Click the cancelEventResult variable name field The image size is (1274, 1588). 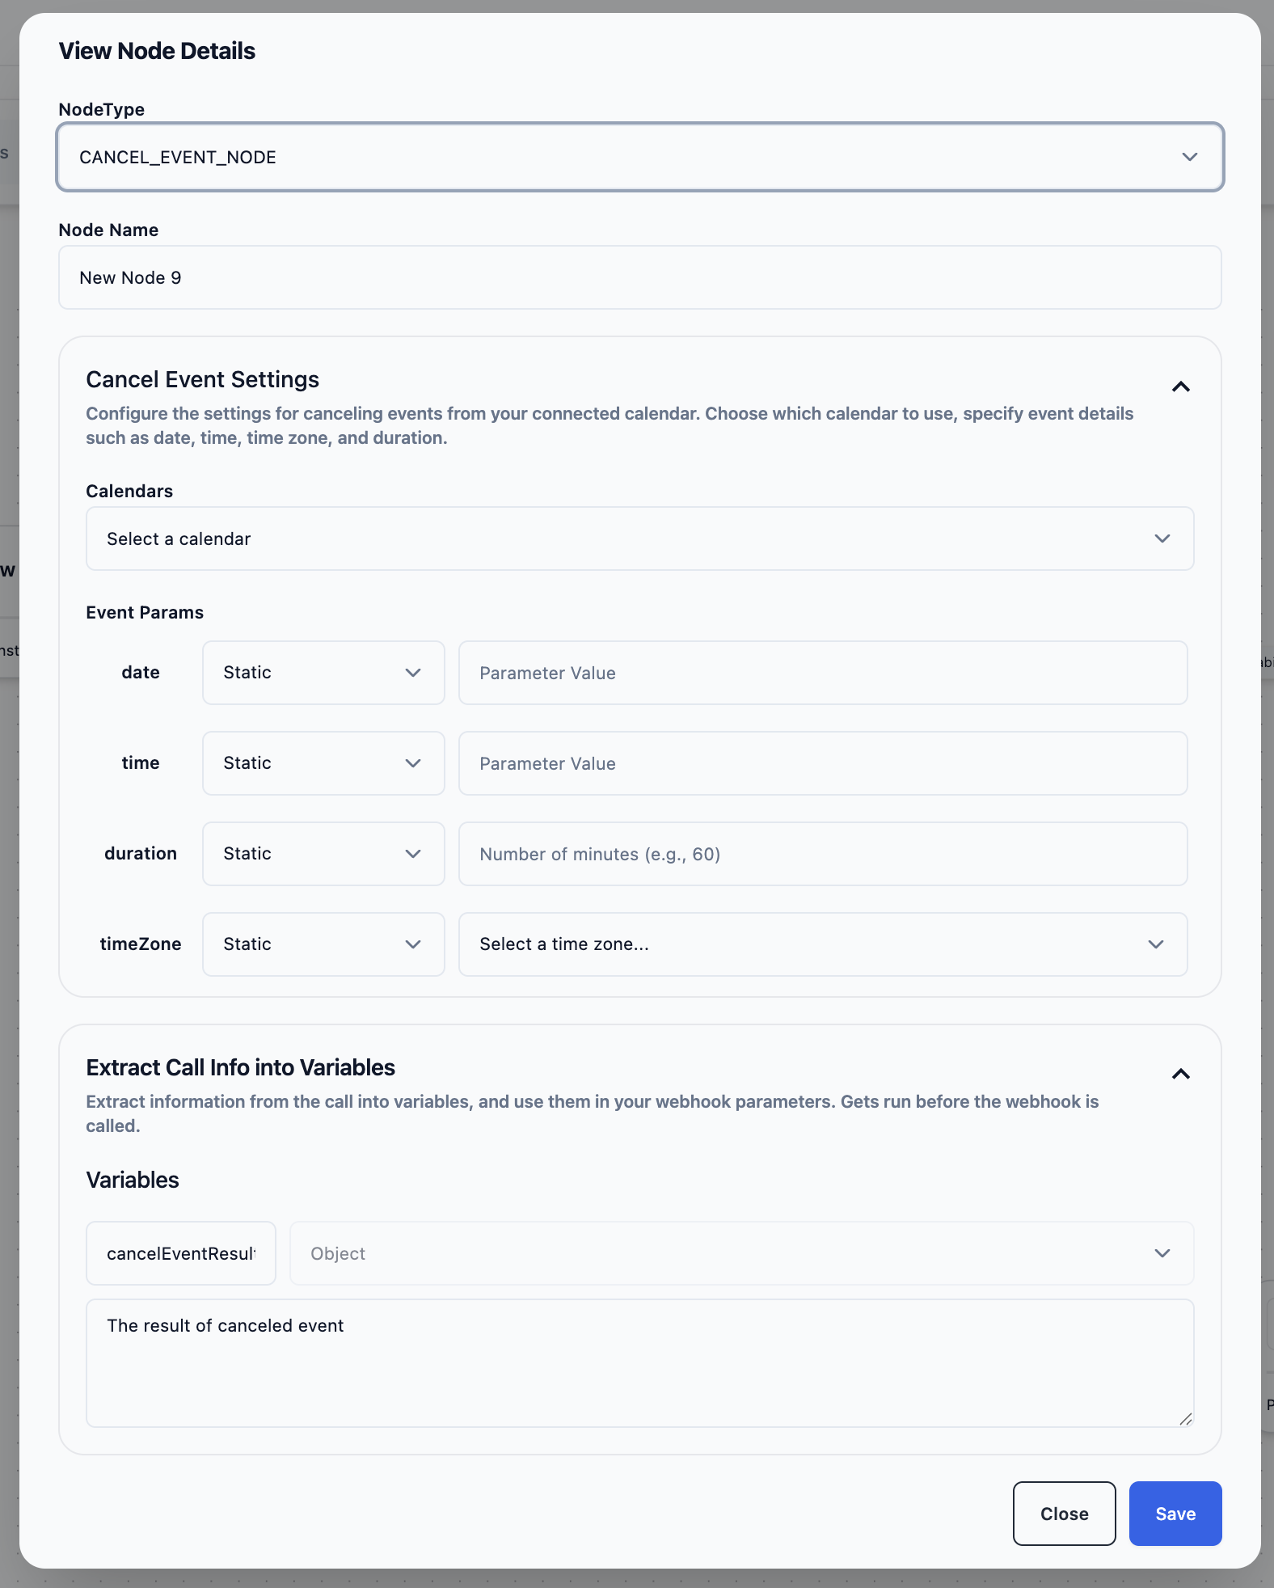[x=180, y=1253]
